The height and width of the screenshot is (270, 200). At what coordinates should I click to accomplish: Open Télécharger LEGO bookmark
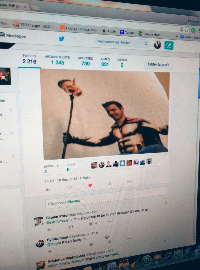(34, 25)
